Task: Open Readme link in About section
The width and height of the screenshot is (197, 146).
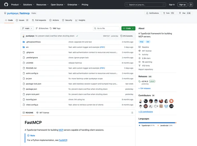Action: (x=144, y=47)
